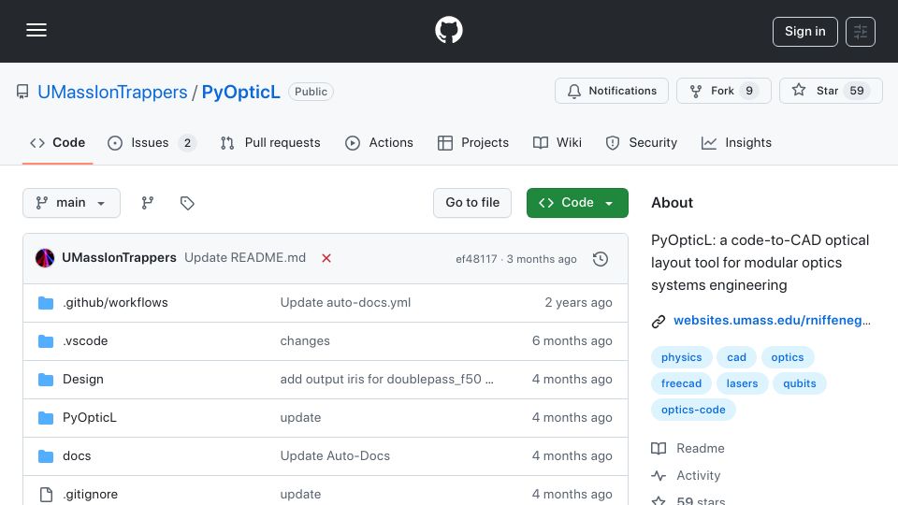Select the optics-code topic tag
This screenshot has width=898, height=505.
(x=693, y=410)
